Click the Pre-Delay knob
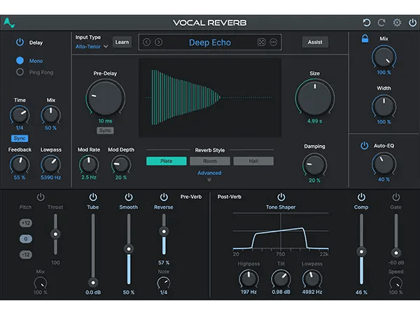 pyautogui.click(x=105, y=98)
